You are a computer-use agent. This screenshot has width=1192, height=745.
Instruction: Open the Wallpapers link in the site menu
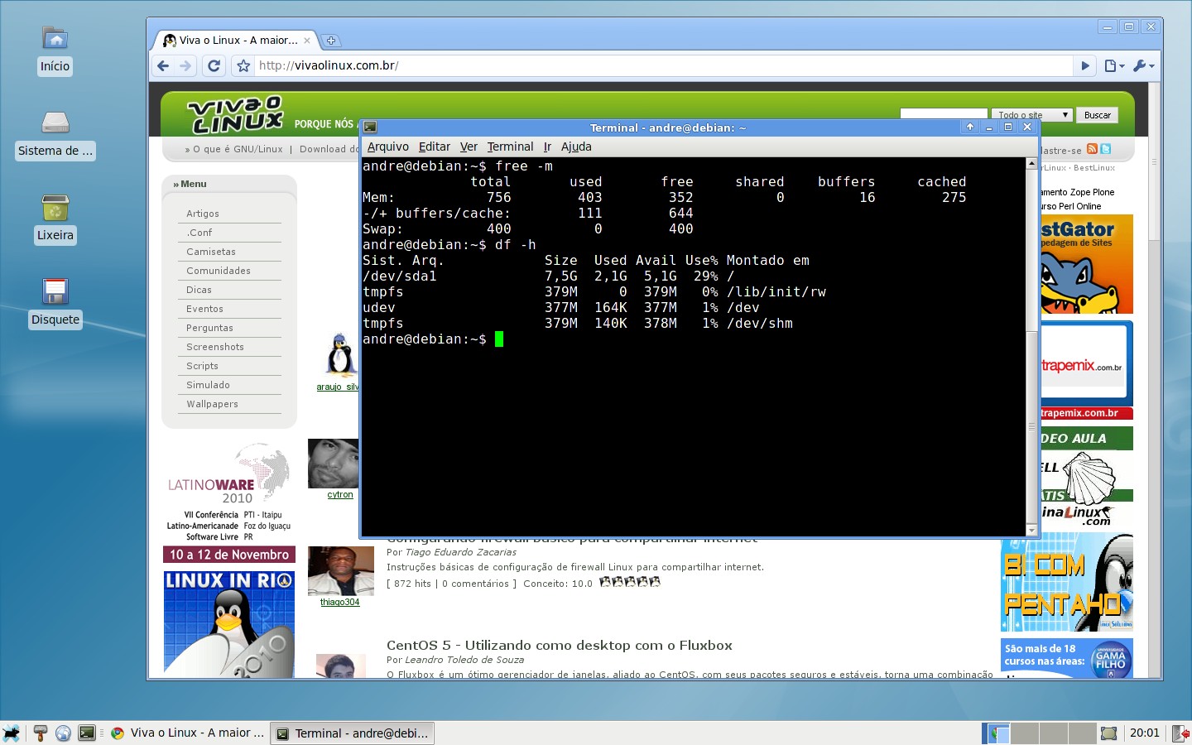point(212,404)
